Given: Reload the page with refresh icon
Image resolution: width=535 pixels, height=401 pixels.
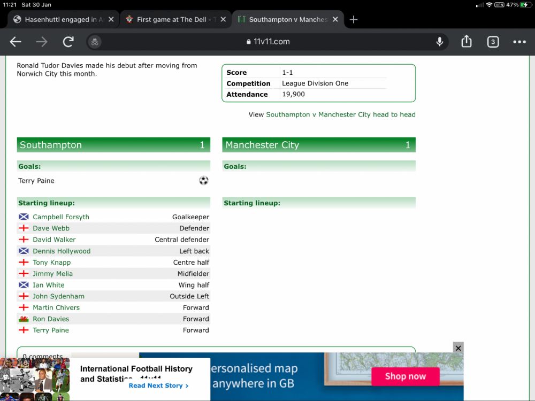Looking at the screenshot, I should click(68, 42).
